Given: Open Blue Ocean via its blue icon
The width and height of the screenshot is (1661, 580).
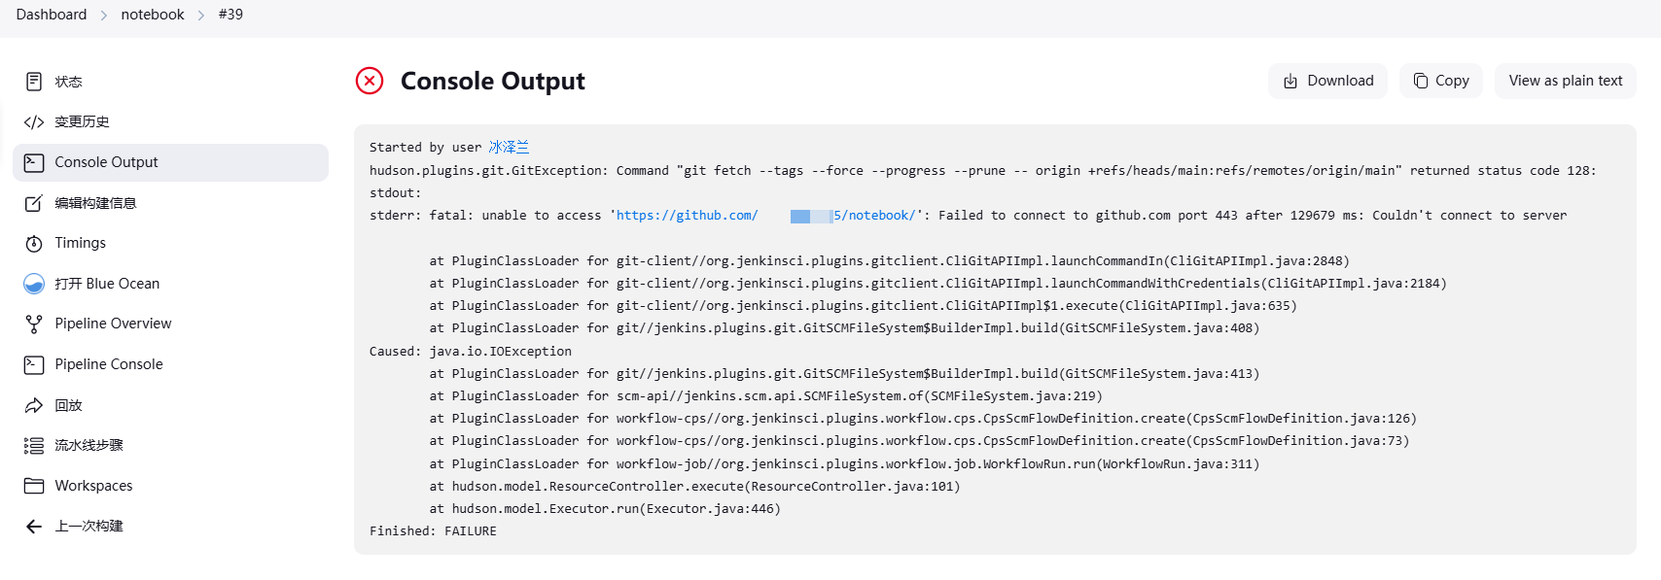Looking at the screenshot, I should point(34,284).
